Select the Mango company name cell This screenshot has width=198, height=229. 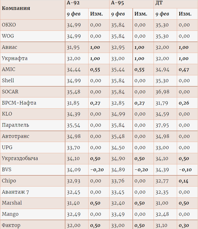[x=10, y=214]
